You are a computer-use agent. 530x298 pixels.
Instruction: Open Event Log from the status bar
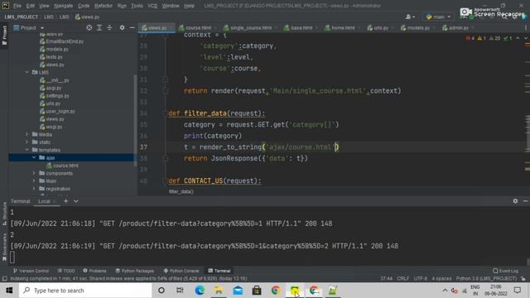tap(506, 271)
